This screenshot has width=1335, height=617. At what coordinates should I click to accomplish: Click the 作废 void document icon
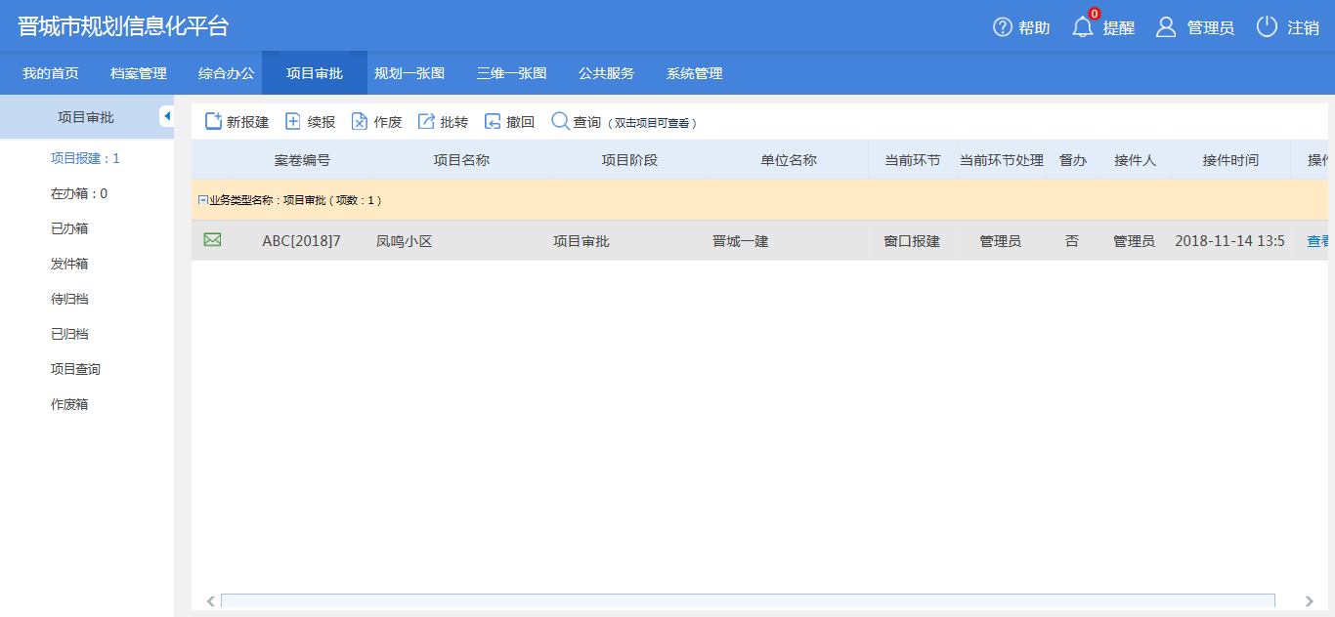click(x=360, y=121)
